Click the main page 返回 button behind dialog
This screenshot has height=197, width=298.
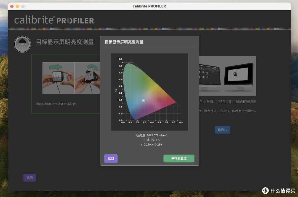click(30, 178)
